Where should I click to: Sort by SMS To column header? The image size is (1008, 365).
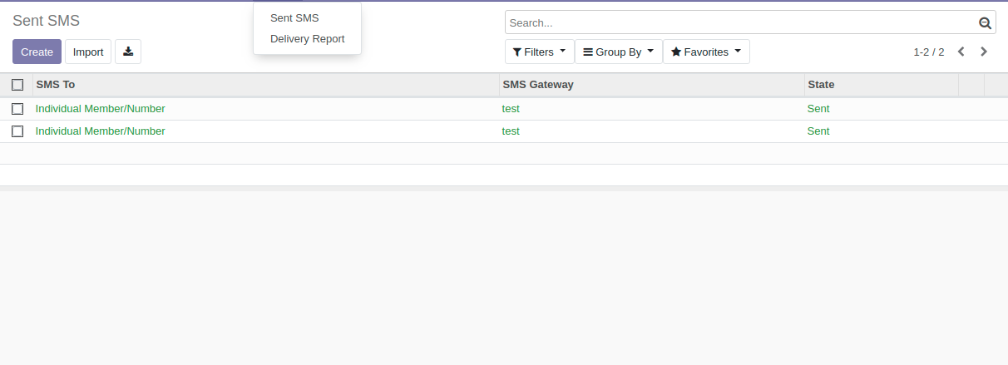point(56,85)
